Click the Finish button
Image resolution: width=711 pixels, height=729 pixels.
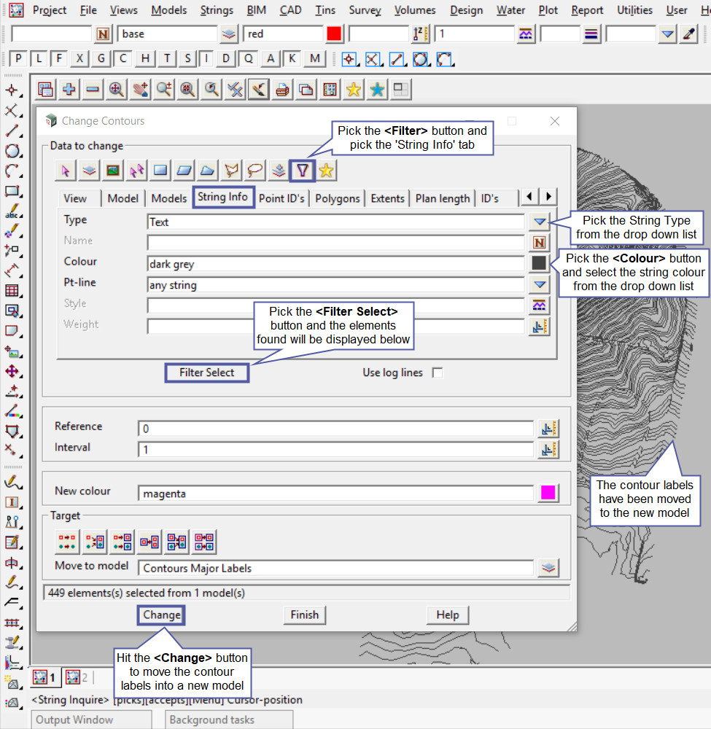[x=304, y=615]
